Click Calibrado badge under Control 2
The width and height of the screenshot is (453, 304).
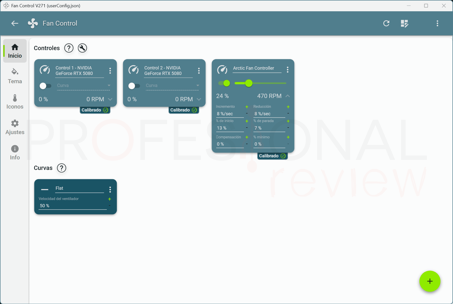click(184, 110)
